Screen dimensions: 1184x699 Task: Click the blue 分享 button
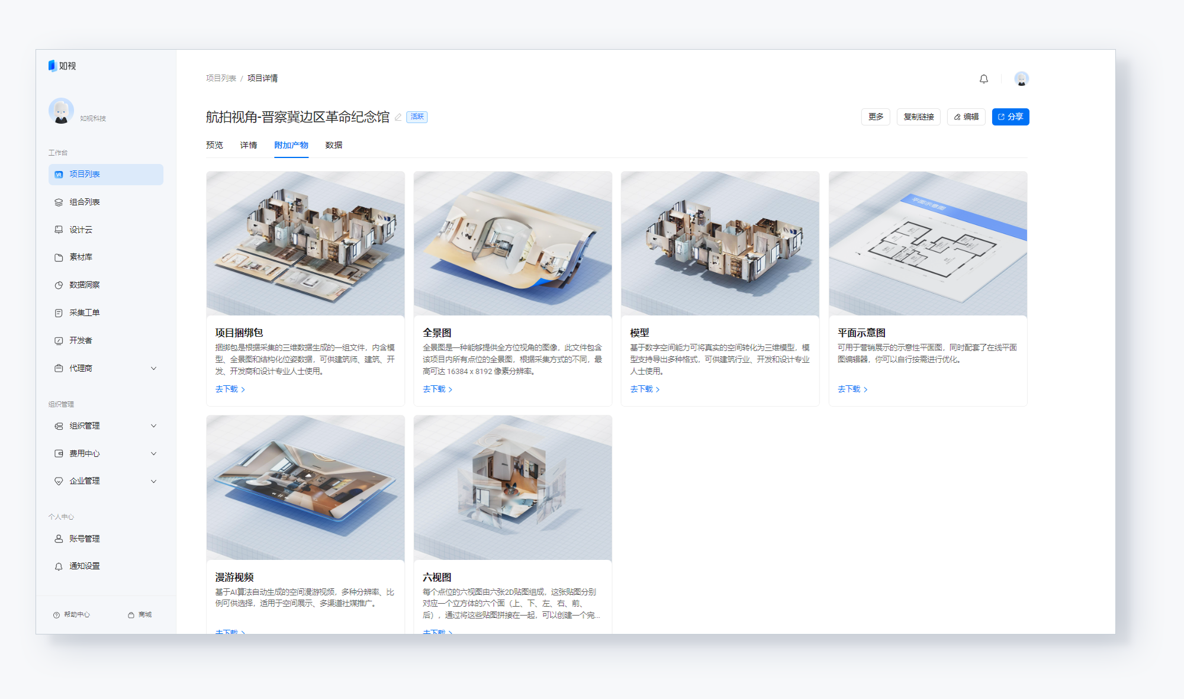point(1011,117)
